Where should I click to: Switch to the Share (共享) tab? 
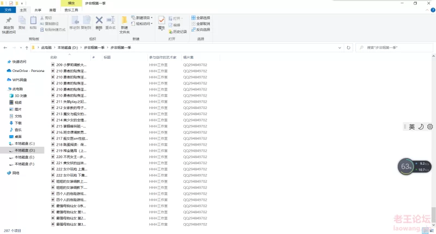coord(38,10)
